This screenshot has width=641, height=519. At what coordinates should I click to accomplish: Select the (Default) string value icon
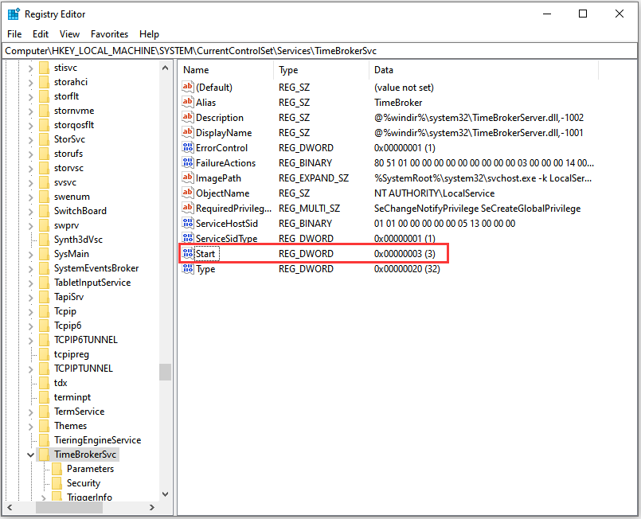[188, 87]
